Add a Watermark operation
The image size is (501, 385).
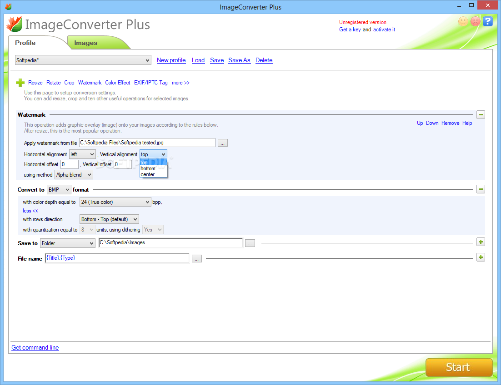click(90, 83)
